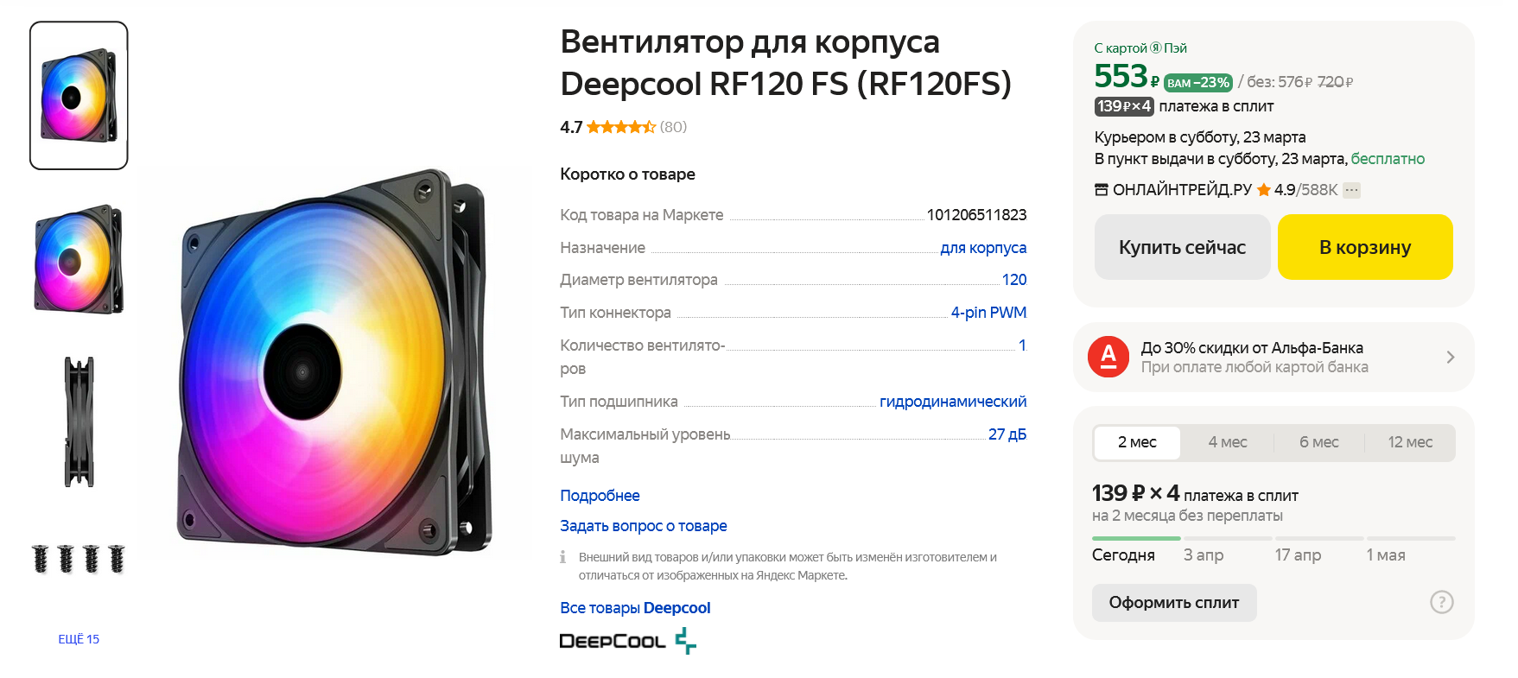
Task: Expand the Alfa-Bank discount offer chevron
Action: click(1451, 357)
